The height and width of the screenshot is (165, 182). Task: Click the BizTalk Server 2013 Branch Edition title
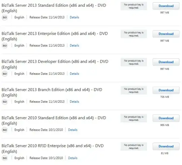tap(52, 92)
